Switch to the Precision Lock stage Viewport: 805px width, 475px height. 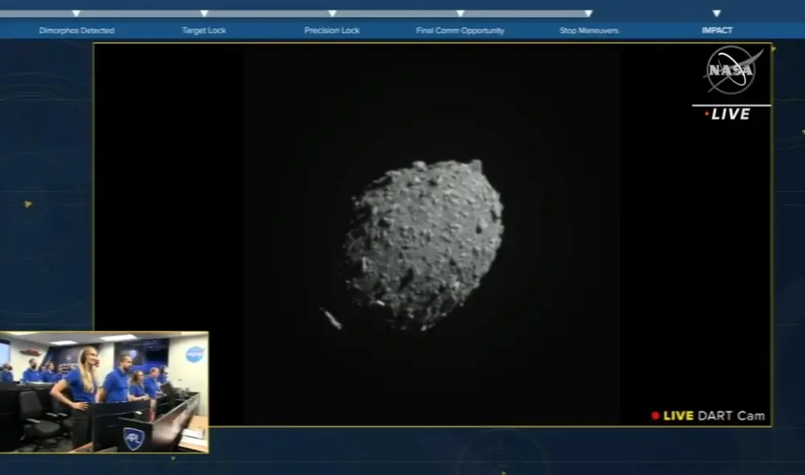(332, 30)
